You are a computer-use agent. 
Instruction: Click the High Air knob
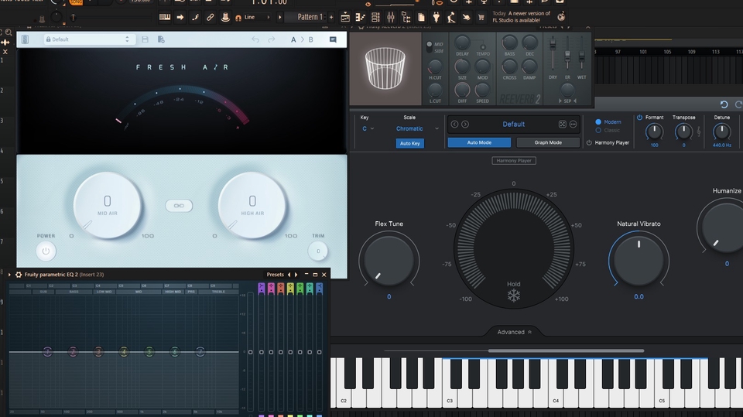(252, 205)
